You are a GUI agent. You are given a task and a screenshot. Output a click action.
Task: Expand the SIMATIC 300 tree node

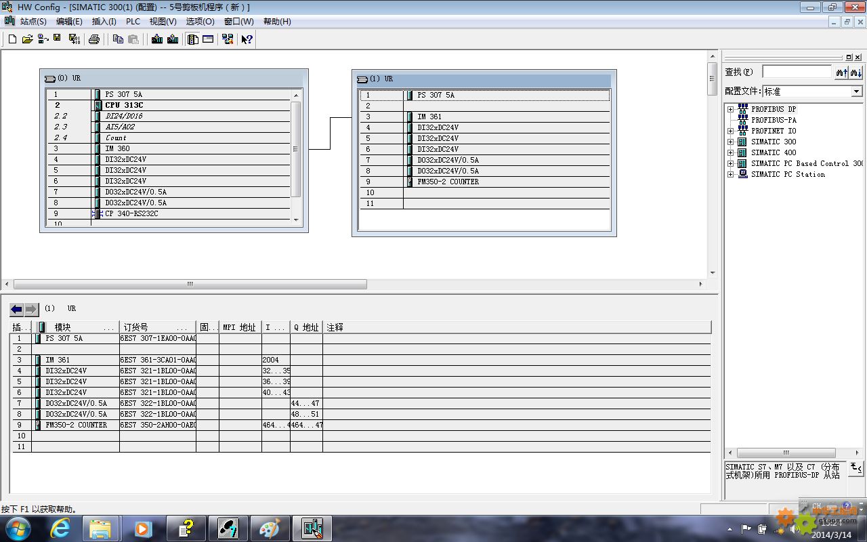[730, 142]
